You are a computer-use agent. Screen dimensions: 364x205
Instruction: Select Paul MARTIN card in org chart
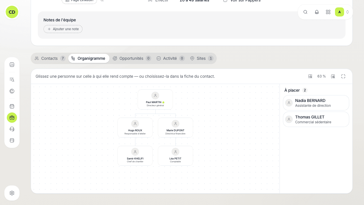(x=155, y=100)
